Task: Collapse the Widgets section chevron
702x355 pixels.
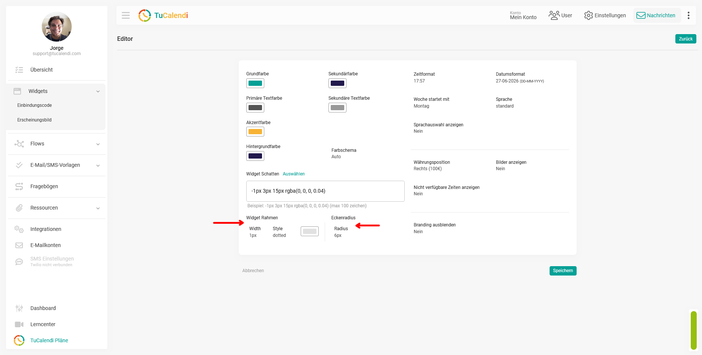Action: 98,91
